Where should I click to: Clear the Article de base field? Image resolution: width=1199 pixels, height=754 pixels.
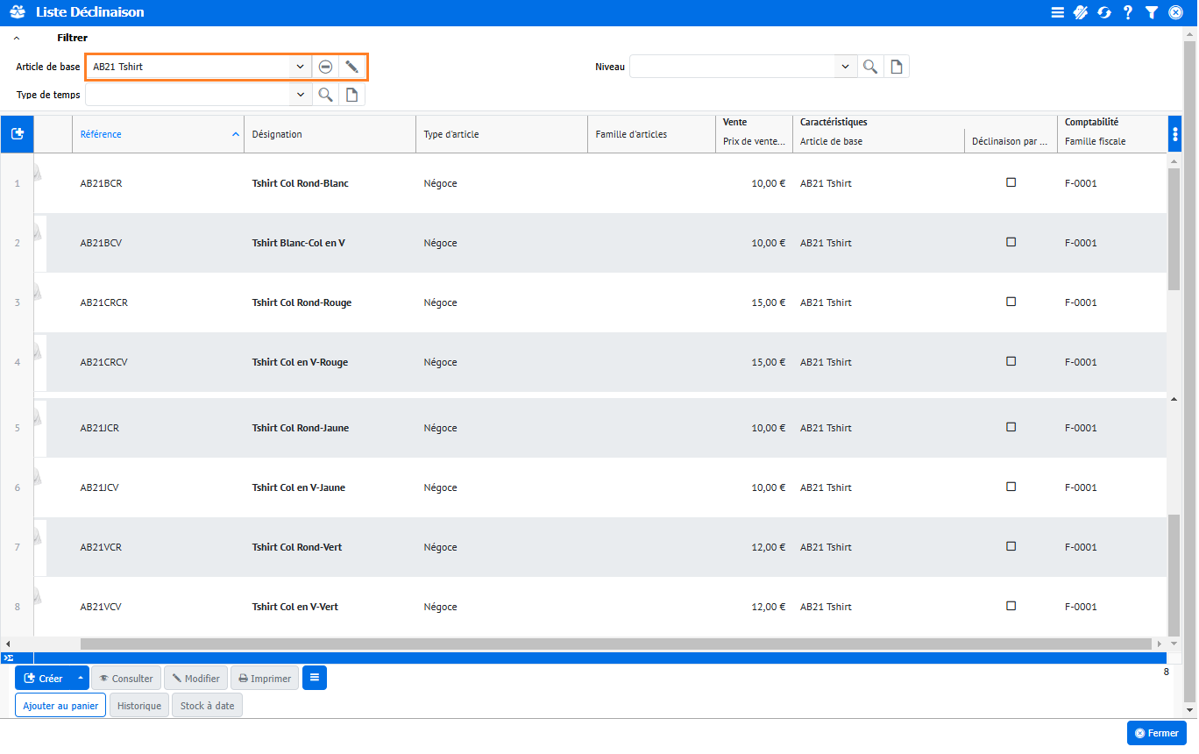tap(325, 67)
